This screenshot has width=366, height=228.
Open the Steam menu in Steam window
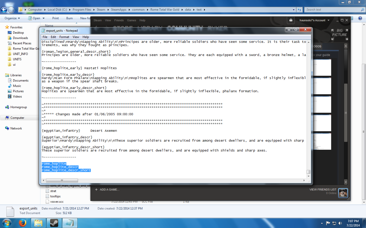[98, 20]
